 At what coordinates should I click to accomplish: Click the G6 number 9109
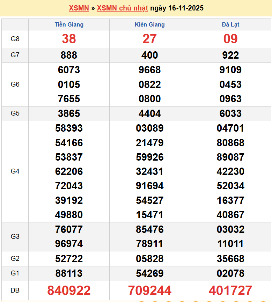tap(230, 70)
